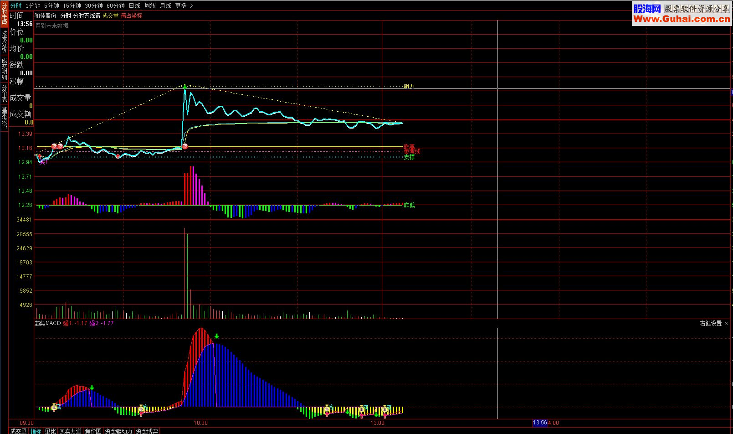Image resolution: width=733 pixels, height=434 pixels.
Task: Select the 30分钟 period tab
Action: [x=94, y=5]
